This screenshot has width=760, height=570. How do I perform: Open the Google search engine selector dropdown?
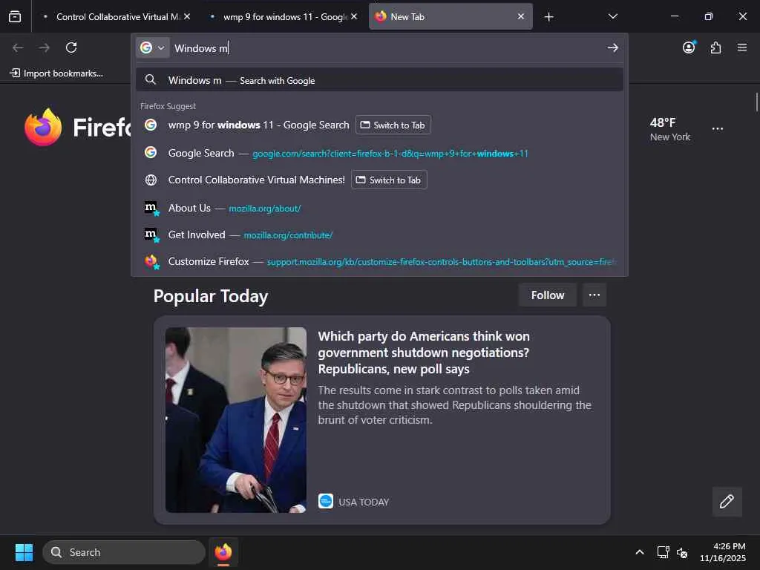click(x=153, y=47)
